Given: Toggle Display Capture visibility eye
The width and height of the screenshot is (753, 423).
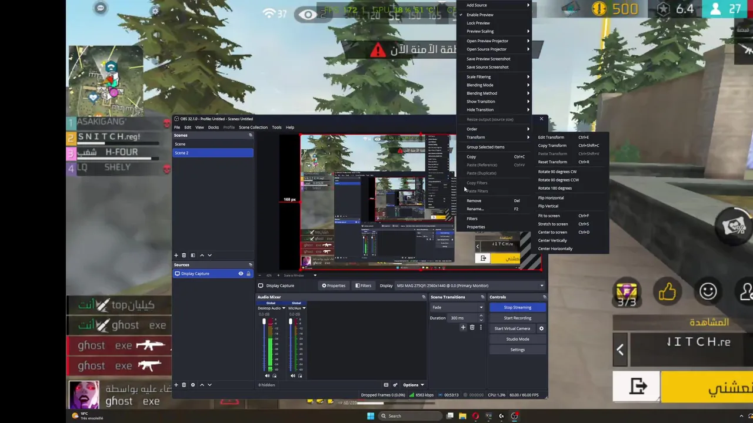Looking at the screenshot, I should 241,274.
